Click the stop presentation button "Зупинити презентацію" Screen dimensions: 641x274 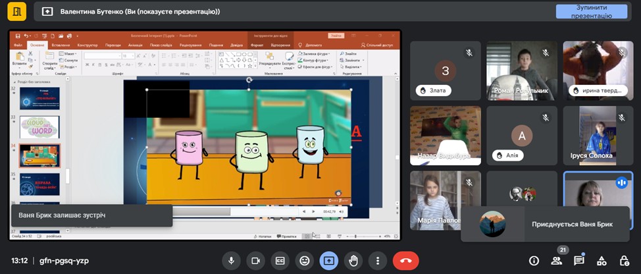[x=592, y=11]
